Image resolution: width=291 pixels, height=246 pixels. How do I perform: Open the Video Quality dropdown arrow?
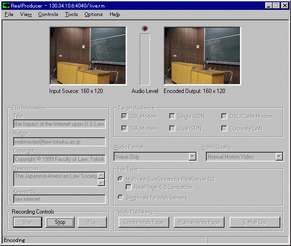tap(279, 156)
